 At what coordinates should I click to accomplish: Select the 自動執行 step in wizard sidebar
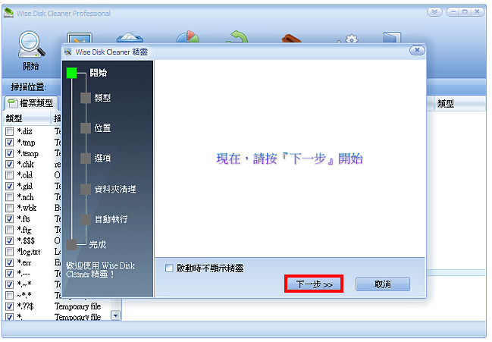[104, 219]
